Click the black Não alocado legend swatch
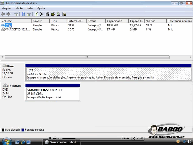Screen dimensions: 193x145 pos(3,130)
